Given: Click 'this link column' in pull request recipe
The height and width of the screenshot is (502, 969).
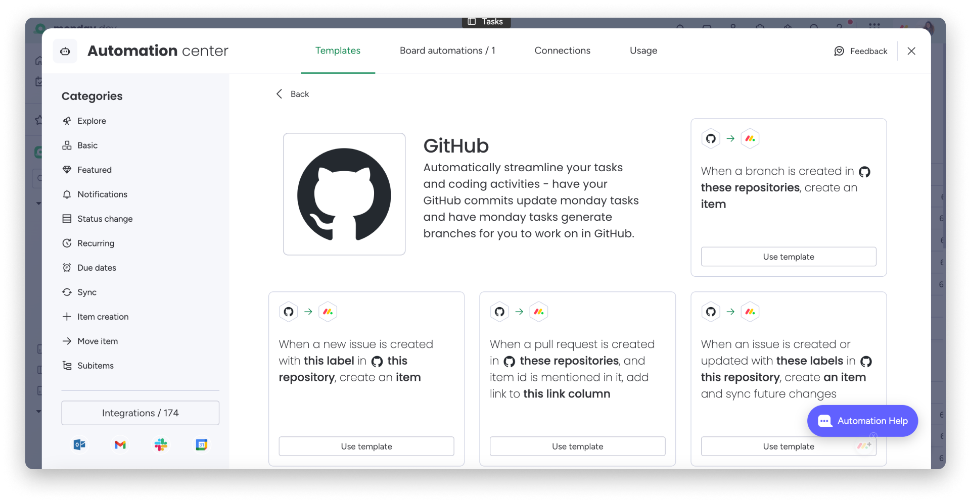Looking at the screenshot, I should pyautogui.click(x=567, y=394).
